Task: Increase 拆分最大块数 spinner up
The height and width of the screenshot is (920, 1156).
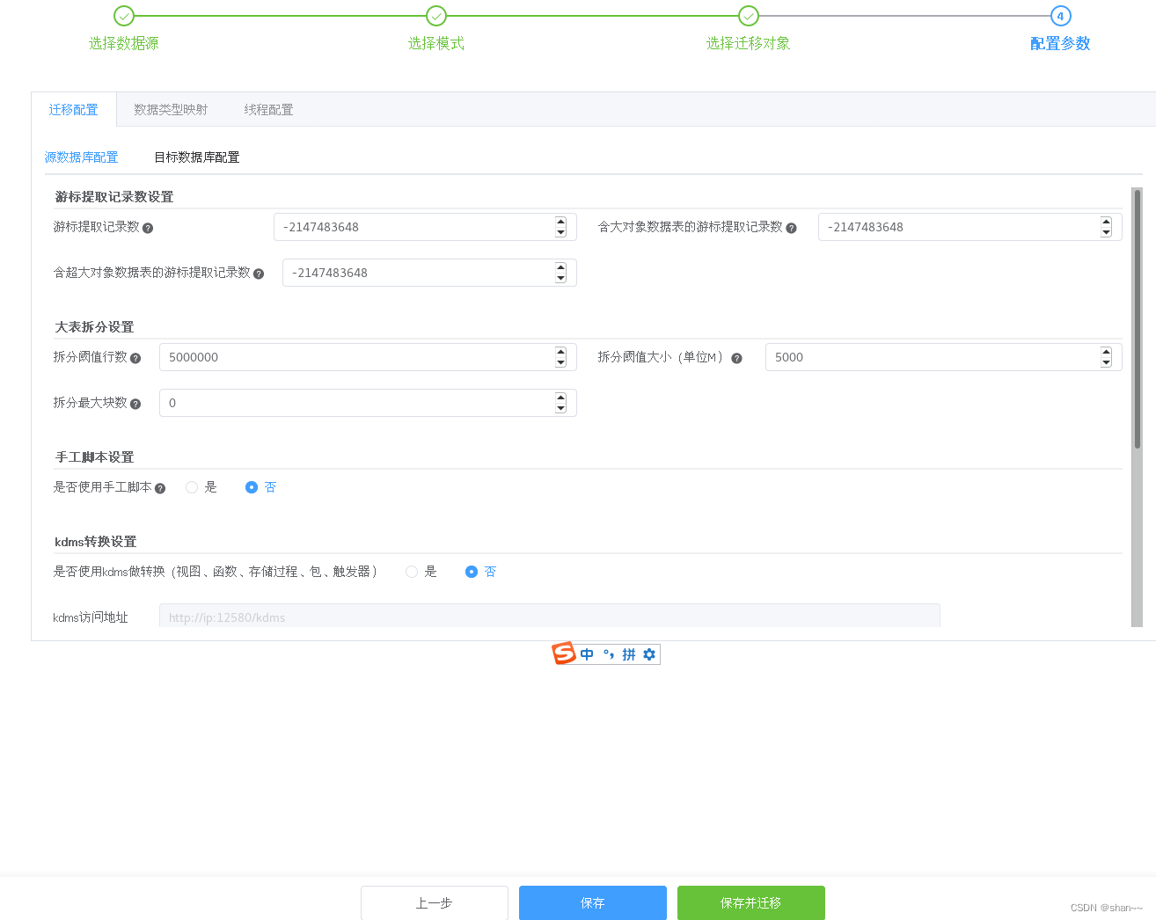Action: [560, 398]
